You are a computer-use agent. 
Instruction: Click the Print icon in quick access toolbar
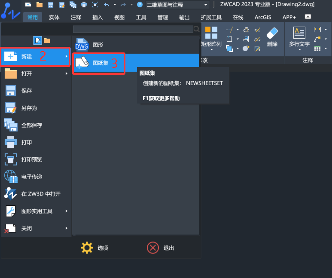(84, 4)
